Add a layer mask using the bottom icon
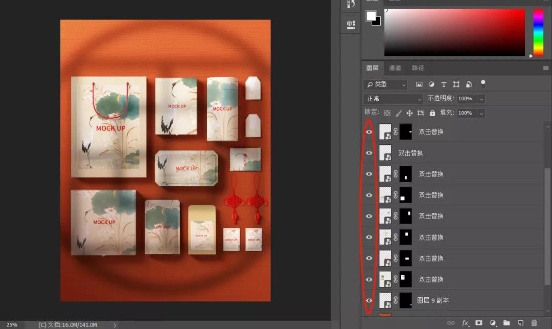 479,323
